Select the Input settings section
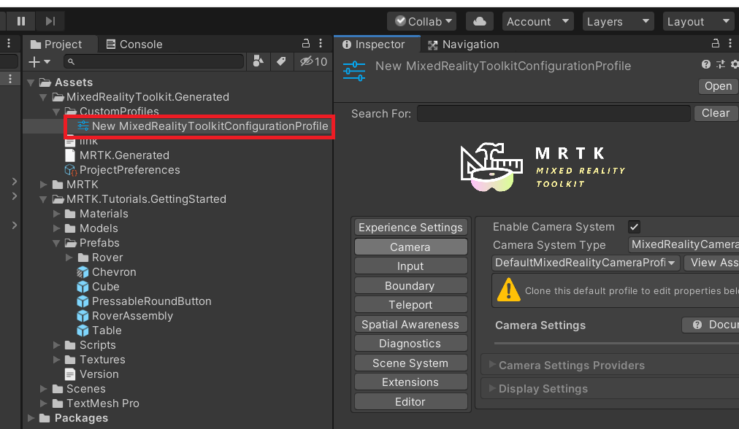The height and width of the screenshot is (429, 739). [x=410, y=266]
